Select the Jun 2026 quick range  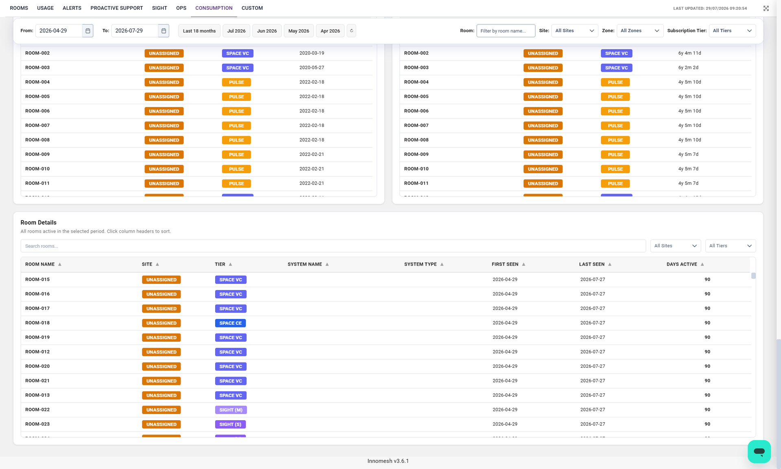click(267, 31)
